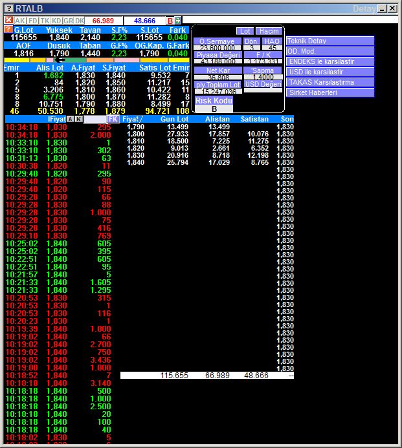This screenshot has height=448, width=402.
Task: Click the Sapma label
Action: 263,70
